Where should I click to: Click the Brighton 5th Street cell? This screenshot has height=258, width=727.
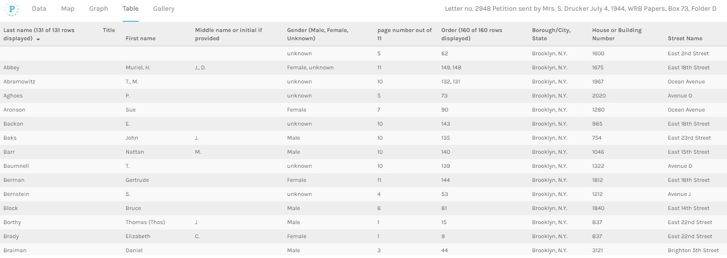point(693,250)
